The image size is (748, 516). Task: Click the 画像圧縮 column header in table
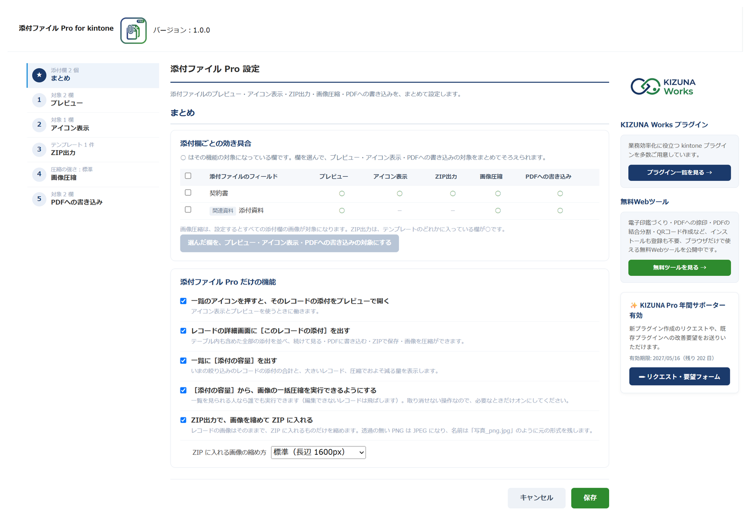pos(491,177)
